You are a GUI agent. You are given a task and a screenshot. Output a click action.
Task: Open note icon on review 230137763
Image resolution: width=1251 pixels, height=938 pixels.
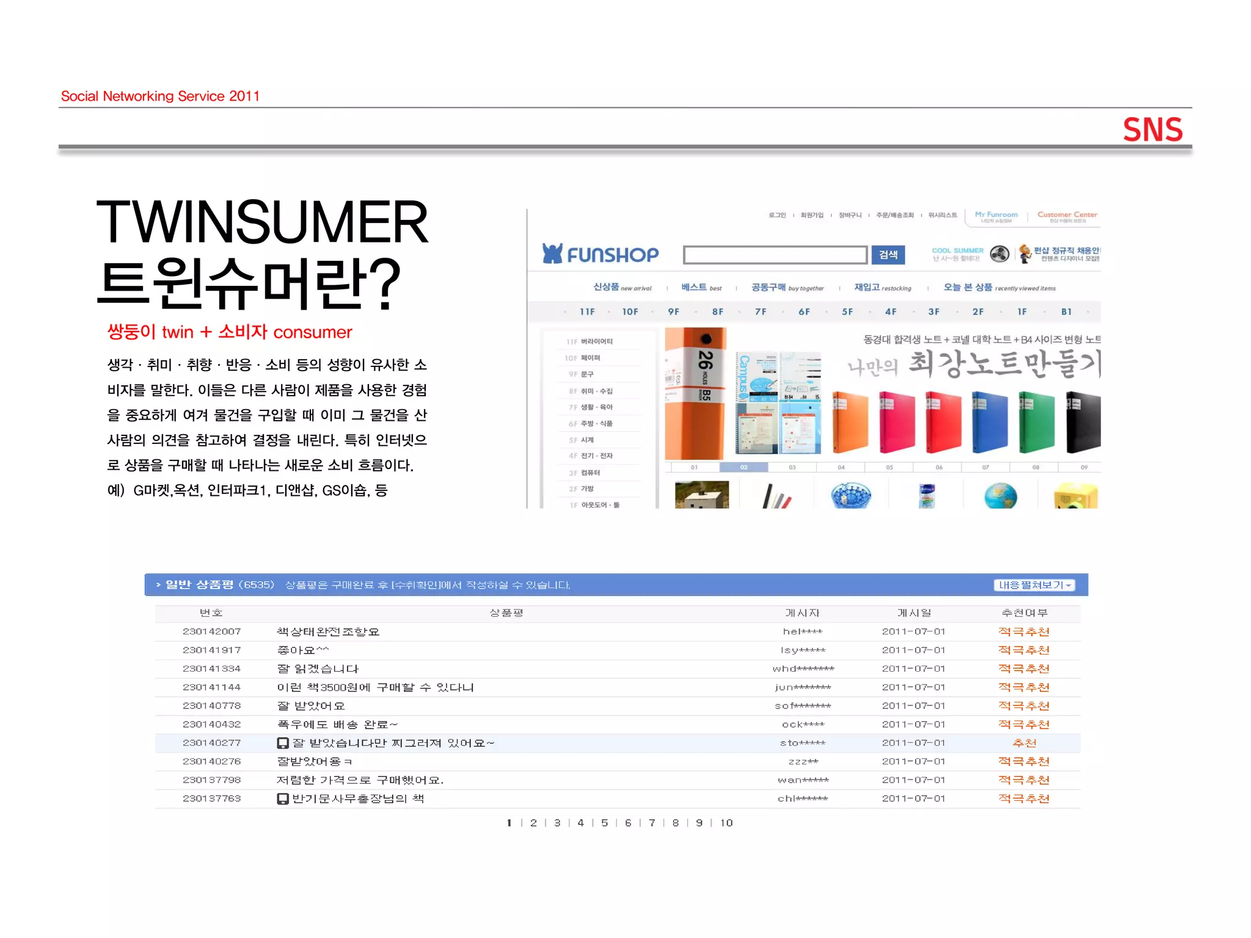pyautogui.click(x=282, y=799)
